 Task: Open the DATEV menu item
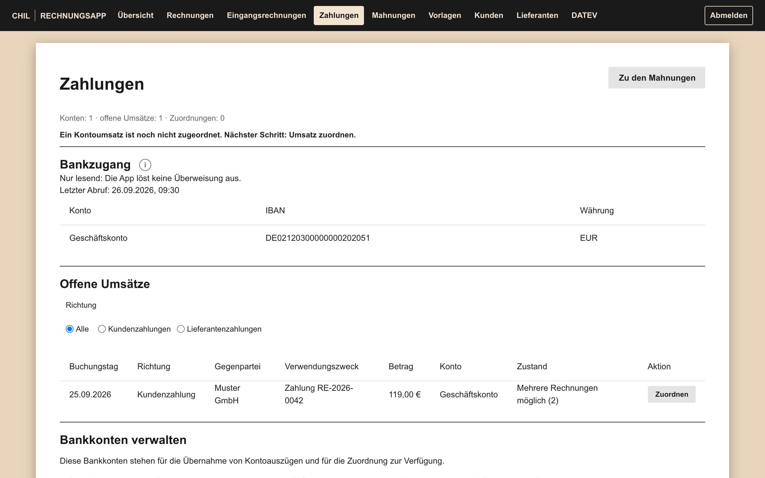coord(584,15)
